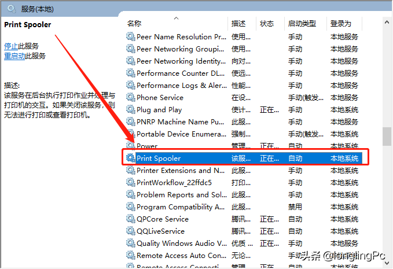Click the gear icon beside Print Spooler
The image size is (393, 269).
(130, 158)
